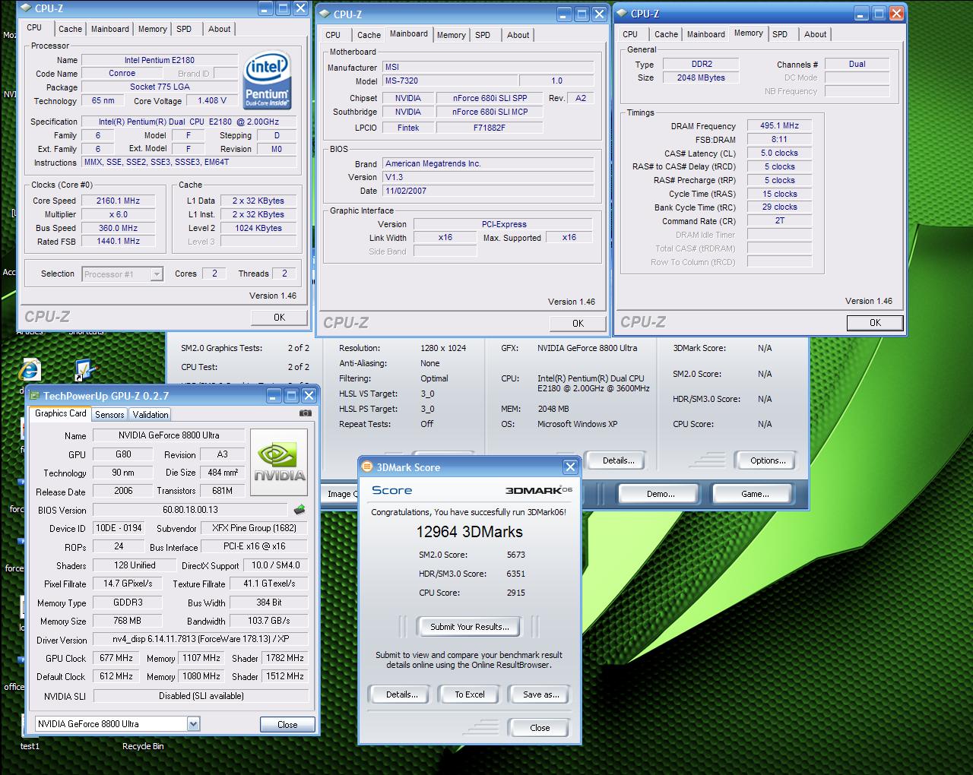Go to CPU tab in CPU-Z Memory window
The height and width of the screenshot is (775, 973).
pyautogui.click(x=630, y=34)
